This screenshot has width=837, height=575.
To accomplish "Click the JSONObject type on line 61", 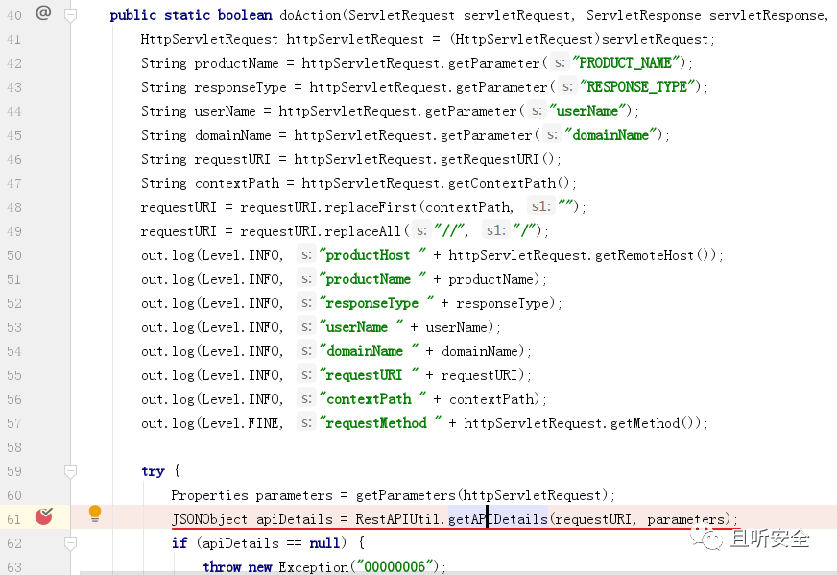I will (210, 519).
